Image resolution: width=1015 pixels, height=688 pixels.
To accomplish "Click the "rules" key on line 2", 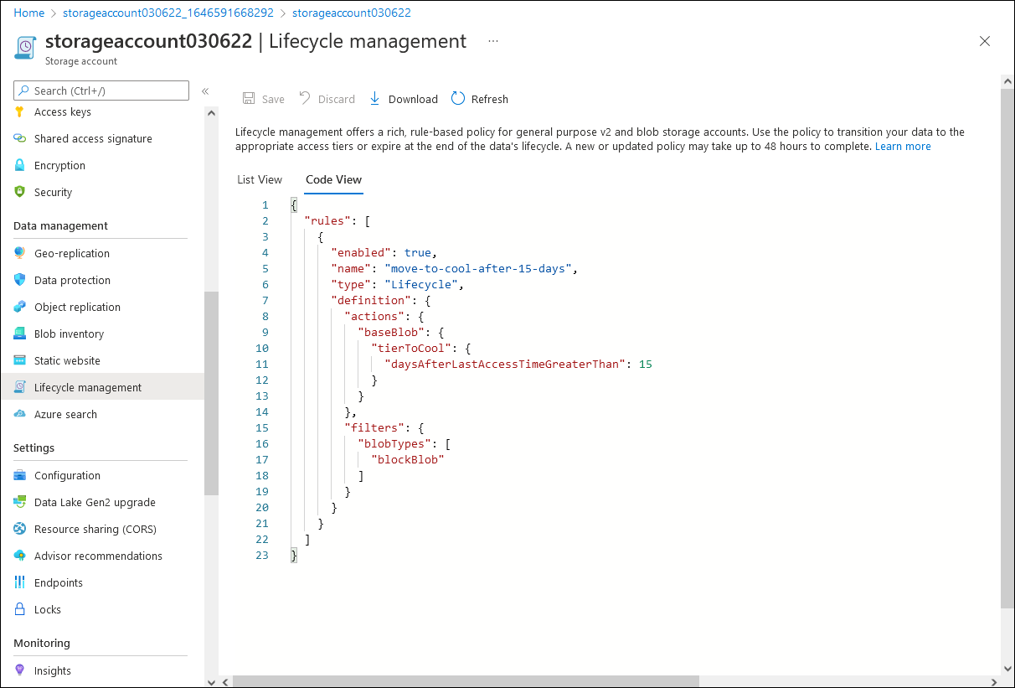I will (x=327, y=221).
